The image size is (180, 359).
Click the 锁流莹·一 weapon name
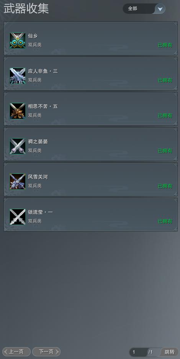pos(40,212)
